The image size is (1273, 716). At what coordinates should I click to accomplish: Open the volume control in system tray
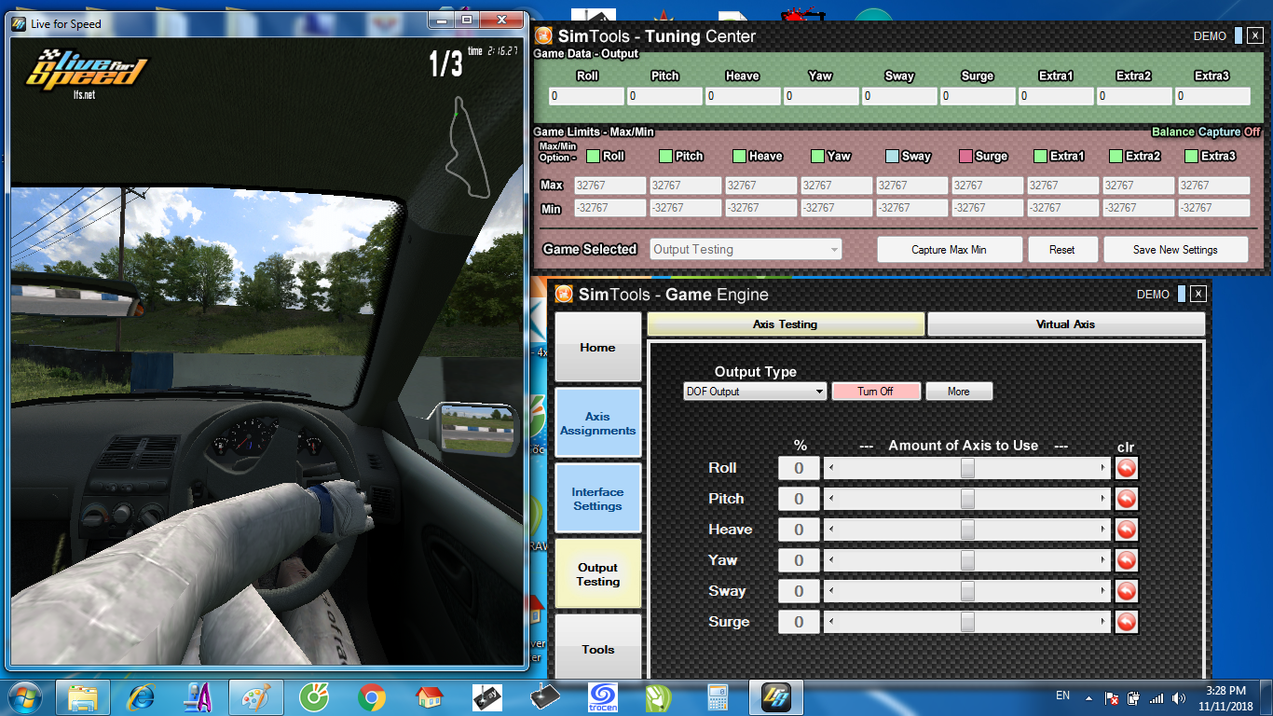point(1179,697)
